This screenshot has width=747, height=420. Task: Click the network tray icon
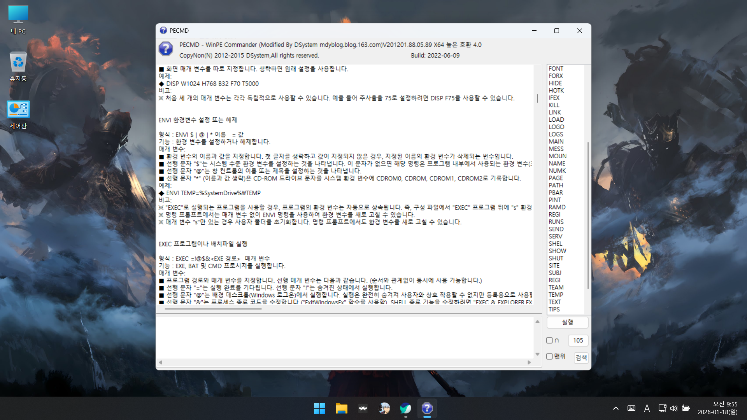tap(662, 408)
